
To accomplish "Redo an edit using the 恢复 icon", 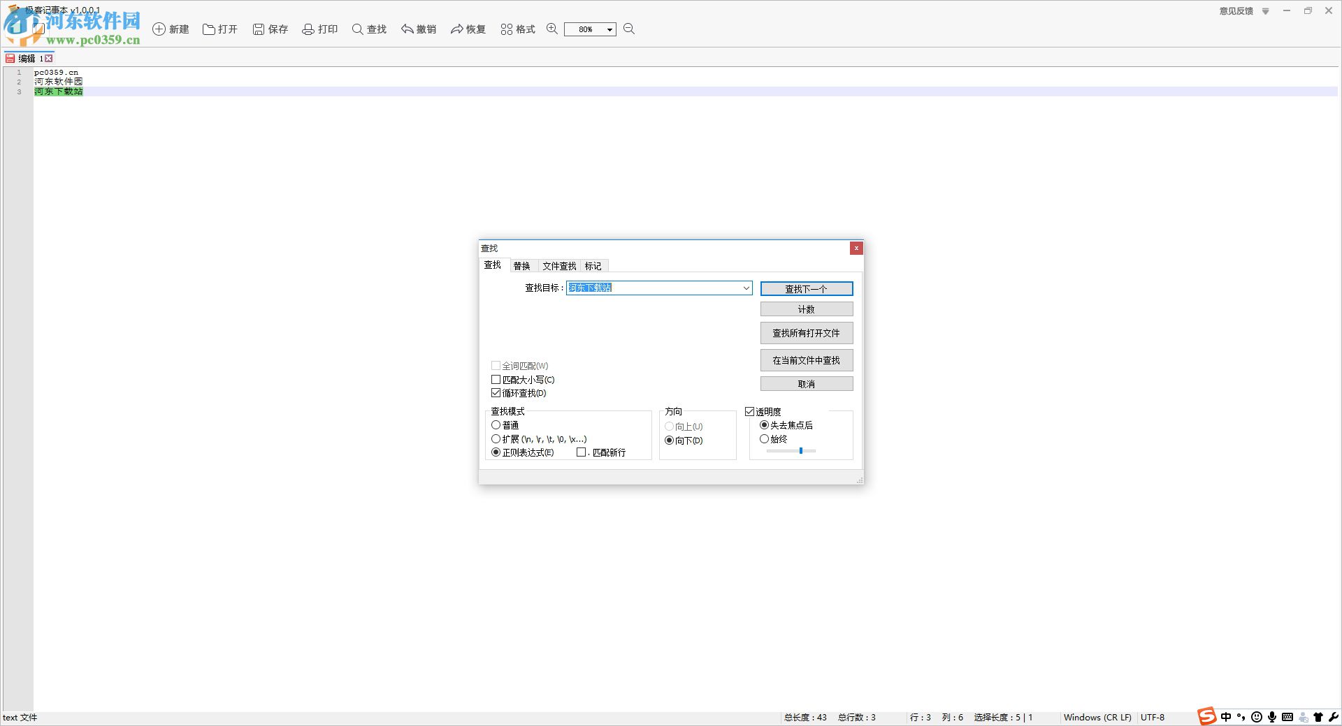I will pos(467,29).
